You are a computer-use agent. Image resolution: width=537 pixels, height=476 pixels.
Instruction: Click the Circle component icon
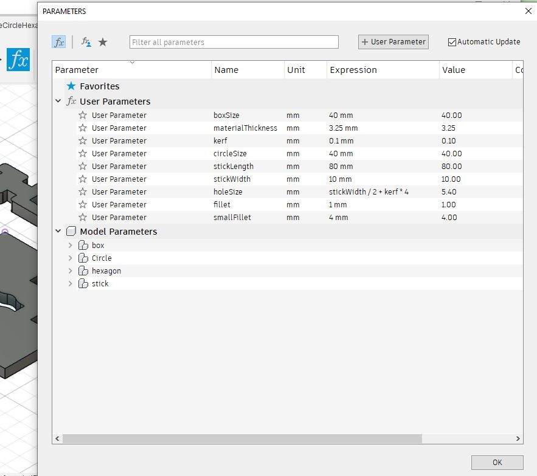click(83, 258)
